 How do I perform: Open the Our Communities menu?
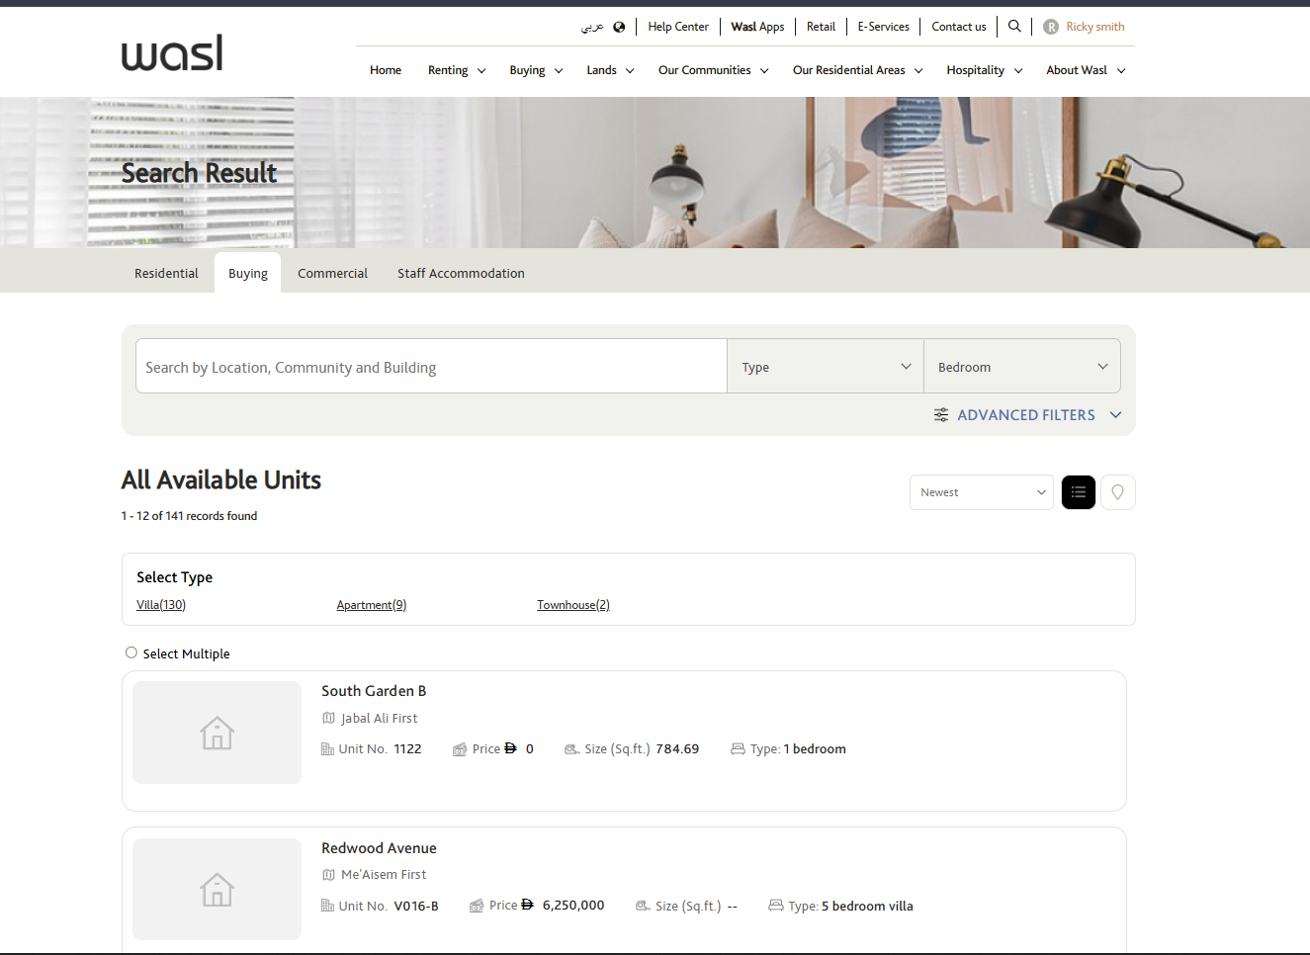point(713,70)
